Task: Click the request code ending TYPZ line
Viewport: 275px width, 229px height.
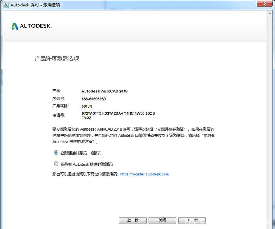Action: point(86,118)
